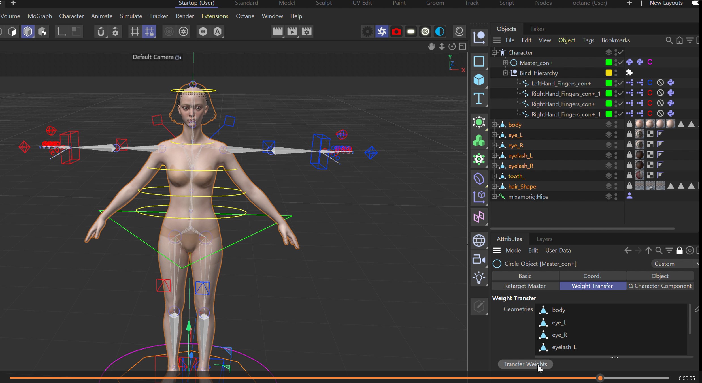702x383 pixels.
Task: Click the yellow layer color of Bind_Hierarchy
Action: coord(609,73)
